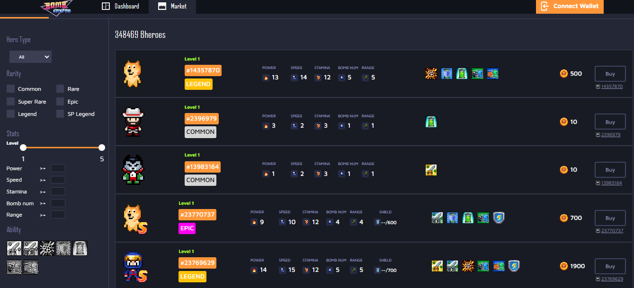Click lightning shield icon on hero #23770737
Screen dimensions: 634x288
tap(499, 218)
